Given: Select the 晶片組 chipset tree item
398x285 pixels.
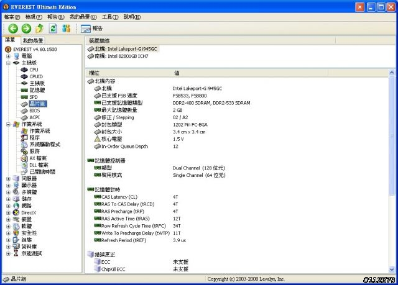Looking at the screenshot, I should click(x=37, y=104).
